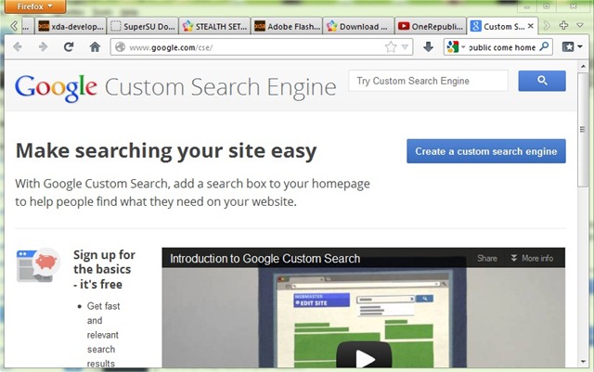Expand the bookmarks button dropdown arrow
This screenshot has height=372, width=594.
point(580,47)
